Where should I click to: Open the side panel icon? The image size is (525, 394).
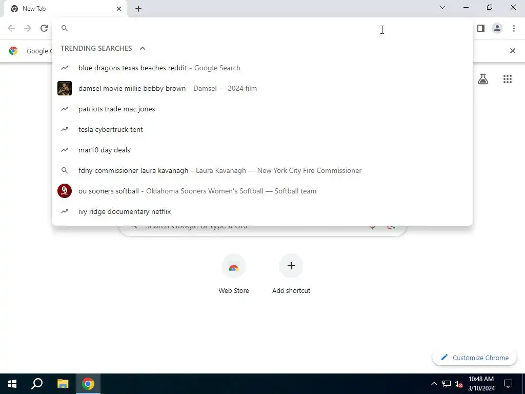tap(481, 28)
